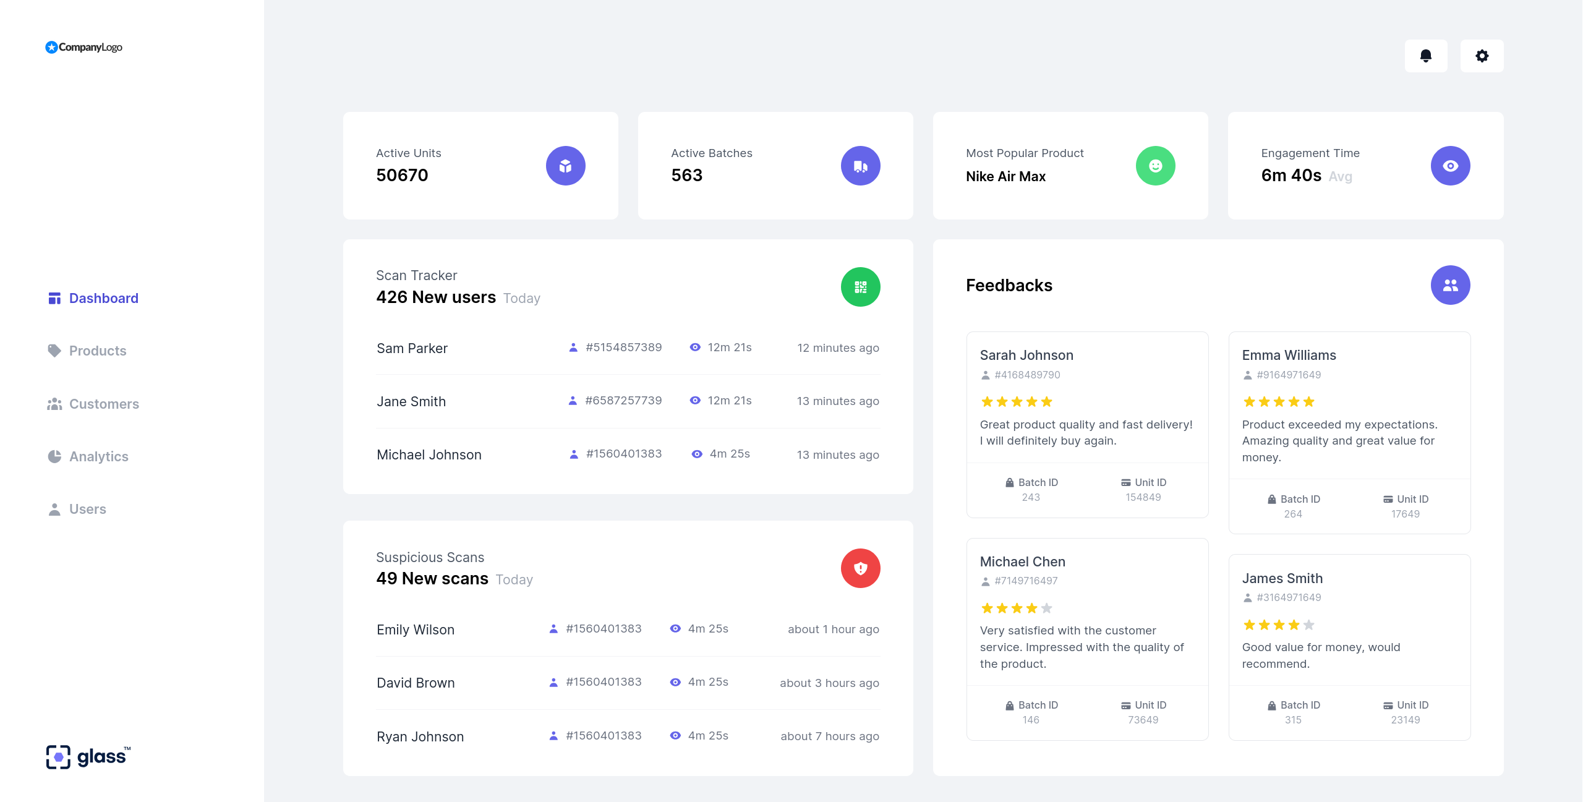
Task: Open the Users page
Action: tap(87, 509)
